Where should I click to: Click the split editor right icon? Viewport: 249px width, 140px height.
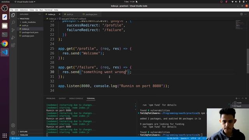tap(241, 14)
